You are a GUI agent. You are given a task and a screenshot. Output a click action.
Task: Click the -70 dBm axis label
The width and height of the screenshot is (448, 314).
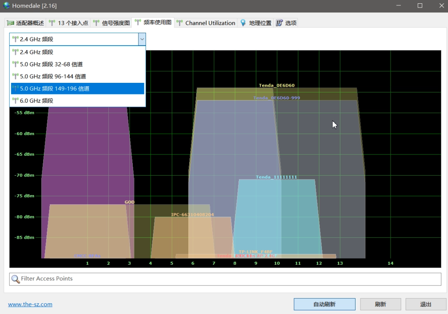click(x=24, y=175)
